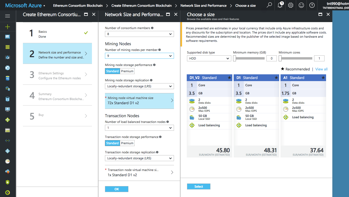Image resolution: width=349 pixels, height=197 pixels.
Task: Click the Minimum memory value field
Action: coord(272,58)
